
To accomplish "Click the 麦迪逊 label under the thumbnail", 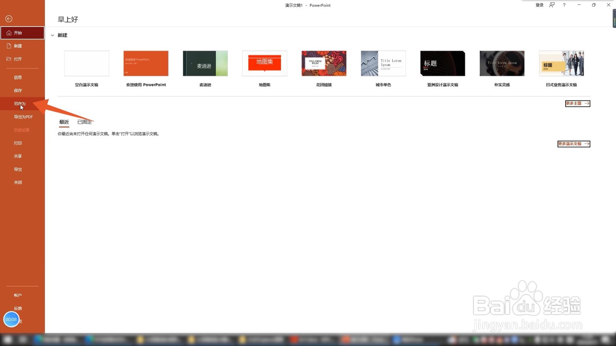I will pos(205,85).
